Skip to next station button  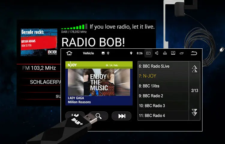(x=121, y=116)
